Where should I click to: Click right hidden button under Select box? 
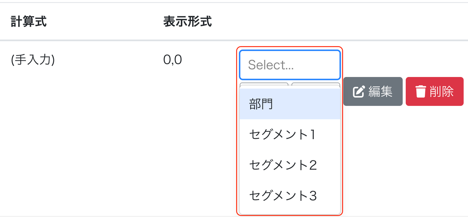point(316,85)
